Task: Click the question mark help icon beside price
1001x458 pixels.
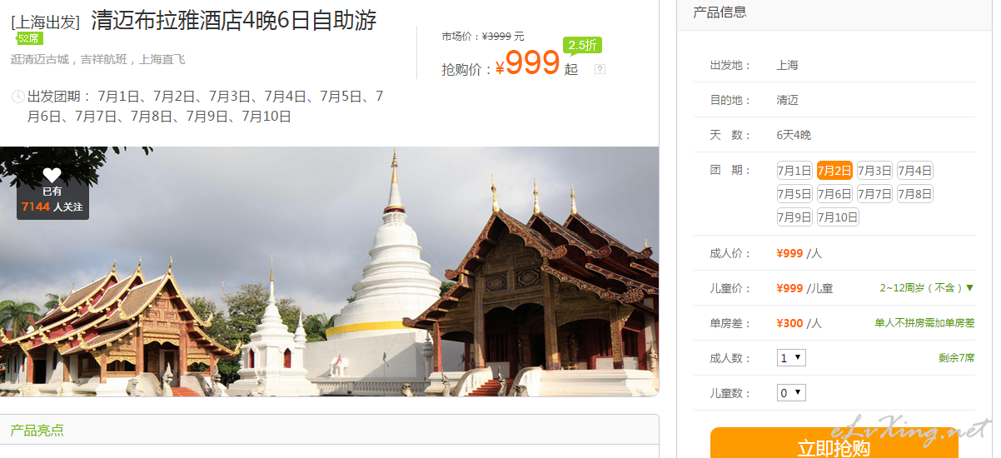Action: [600, 69]
